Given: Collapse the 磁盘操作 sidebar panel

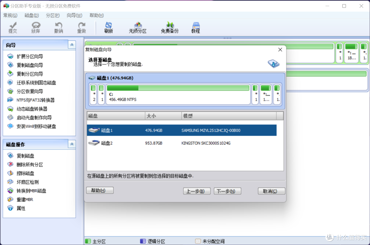Looking at the screenshot, I should click(72, 144).
